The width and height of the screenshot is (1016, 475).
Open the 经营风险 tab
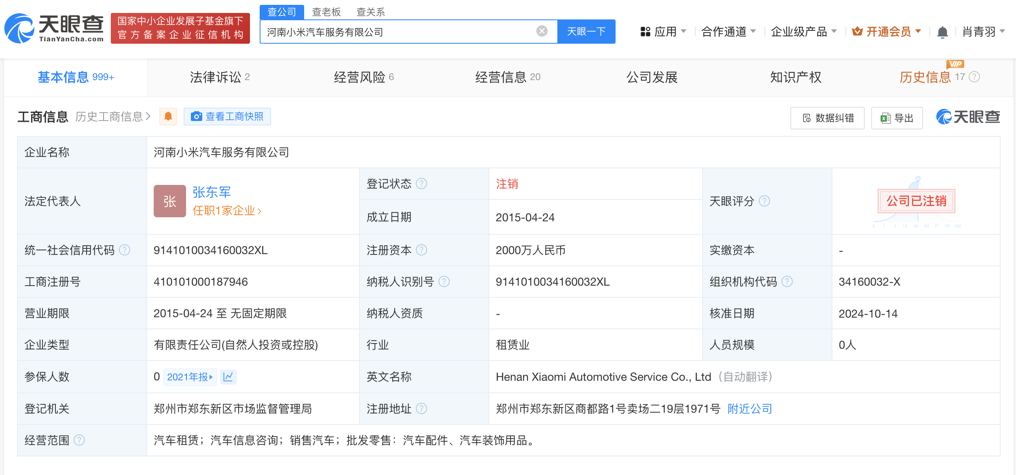(364, 77)
